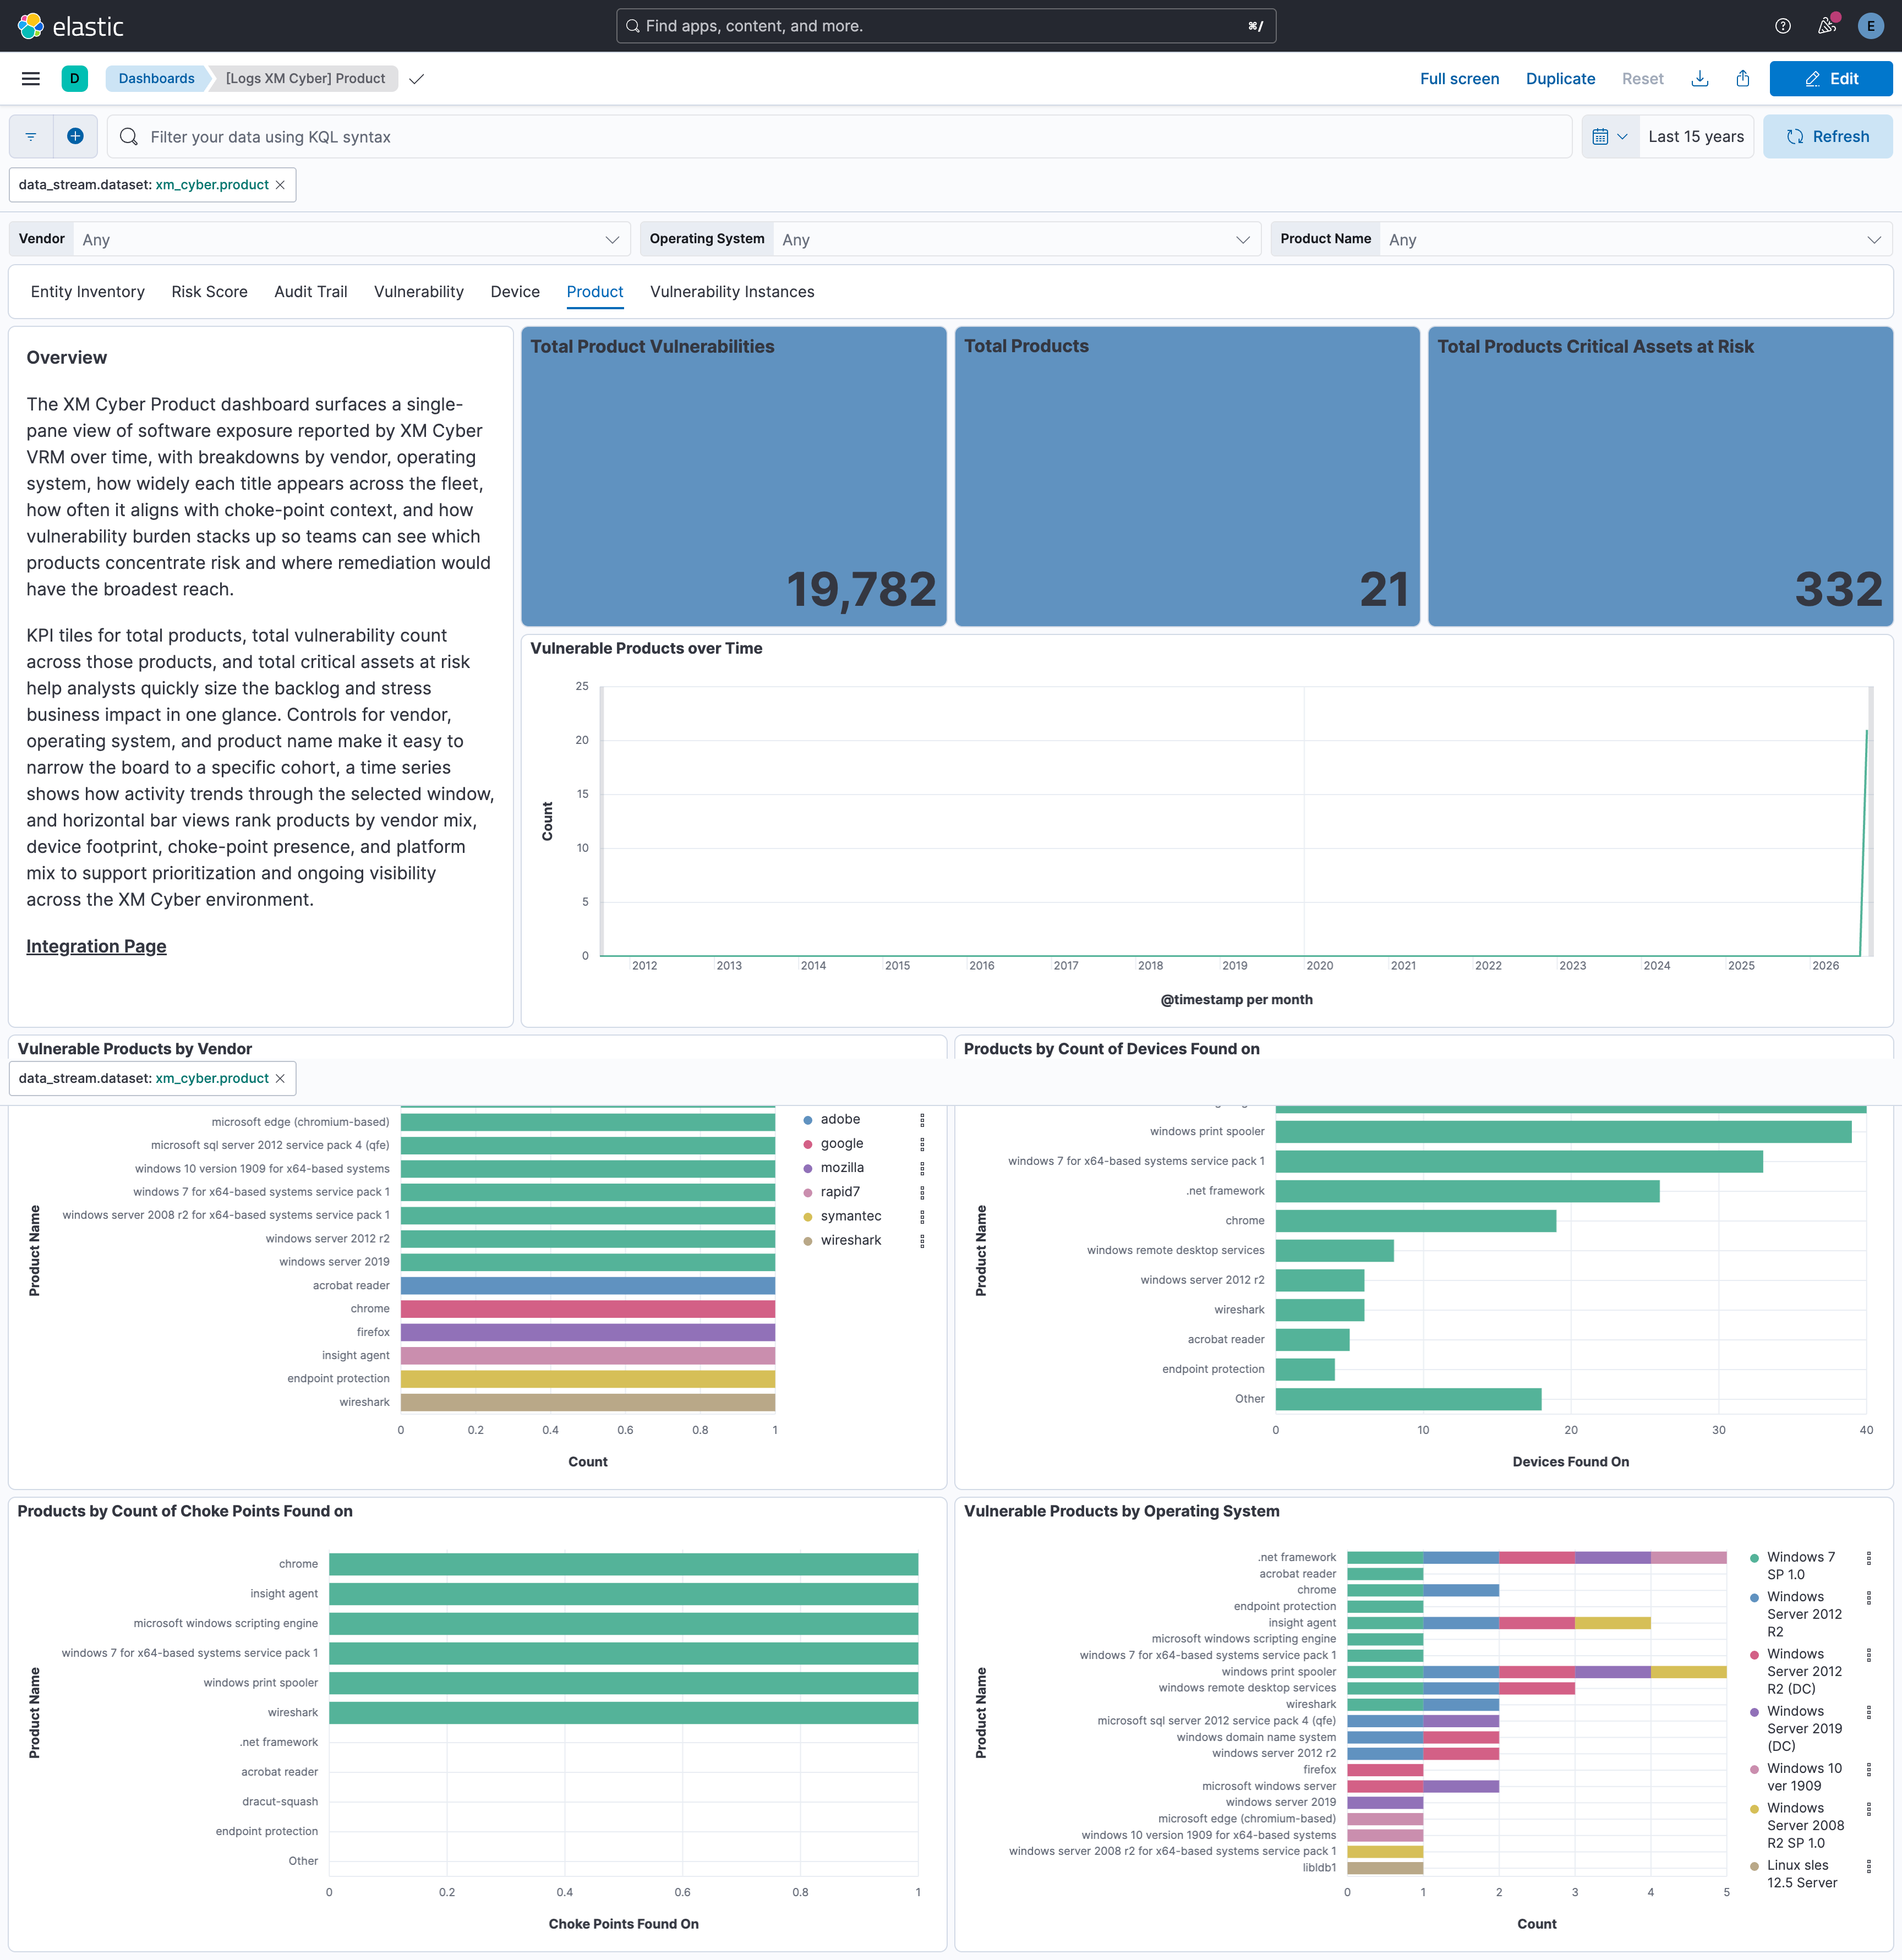Open the newsfeed notifications icon

pos(1827,26)
